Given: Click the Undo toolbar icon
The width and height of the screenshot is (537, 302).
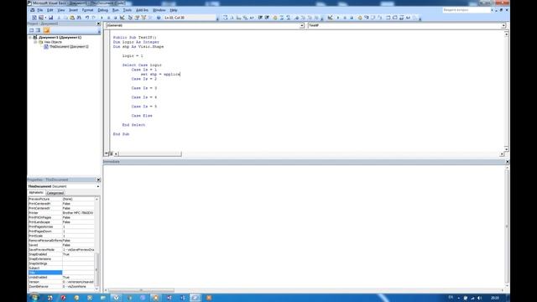Looking at the screenshot, I should pyautogui.click(x=87, y=18).
